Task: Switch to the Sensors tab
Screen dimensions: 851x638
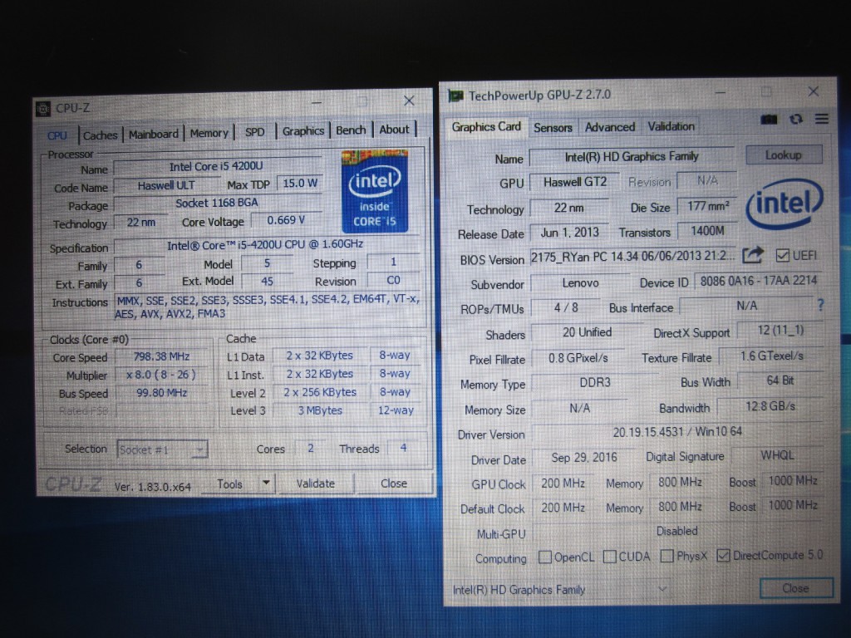Action: pos(553,127)
